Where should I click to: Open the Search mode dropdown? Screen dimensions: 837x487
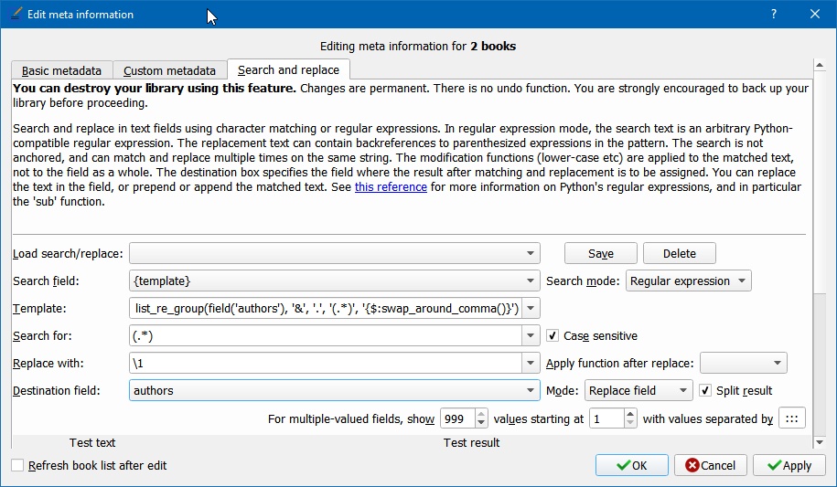point(688,281)
